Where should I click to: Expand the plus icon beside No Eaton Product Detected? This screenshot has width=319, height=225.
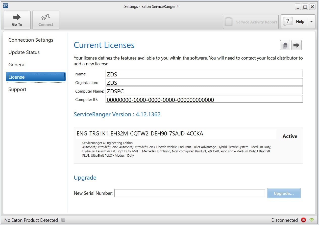(63, 220)
